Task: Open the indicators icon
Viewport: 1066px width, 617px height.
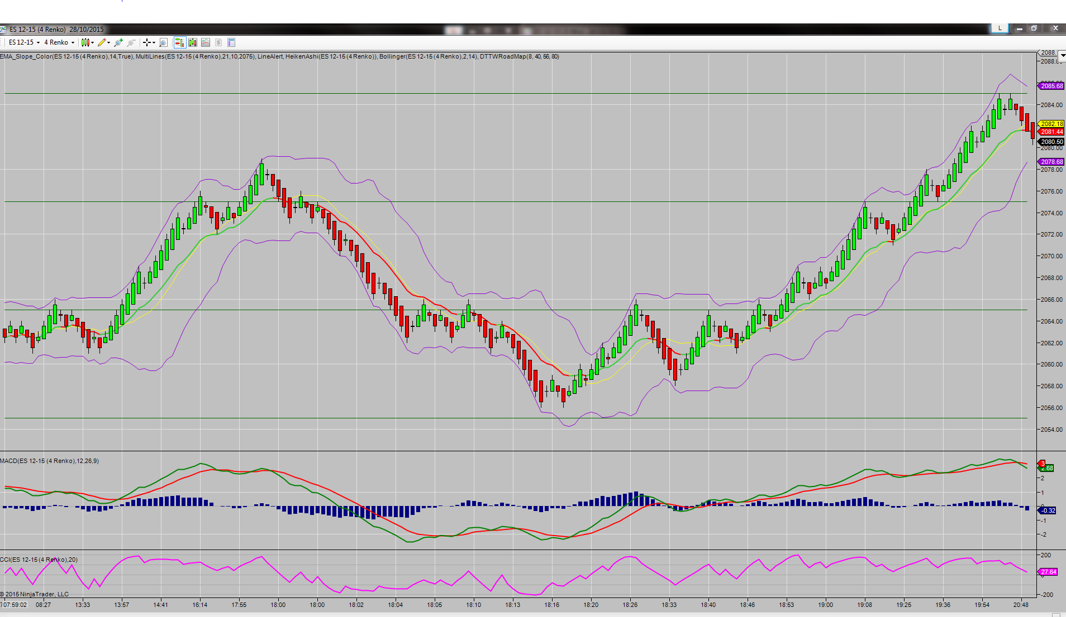Action: point(206,42)
